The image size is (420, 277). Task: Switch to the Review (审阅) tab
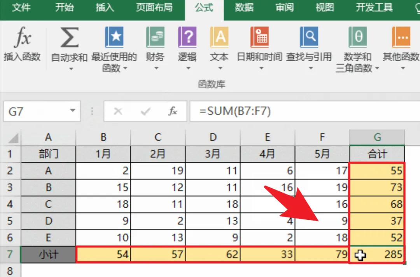tap(284, 7)
